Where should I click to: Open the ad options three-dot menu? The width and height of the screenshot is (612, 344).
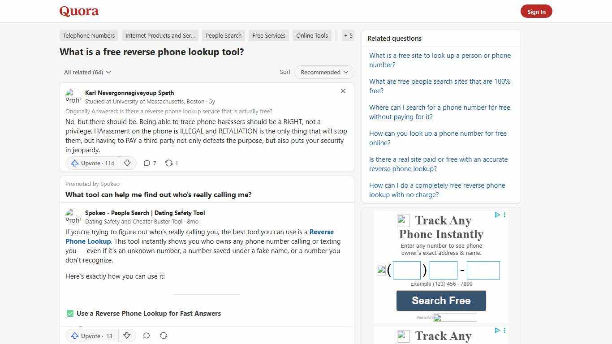[504, 215]
